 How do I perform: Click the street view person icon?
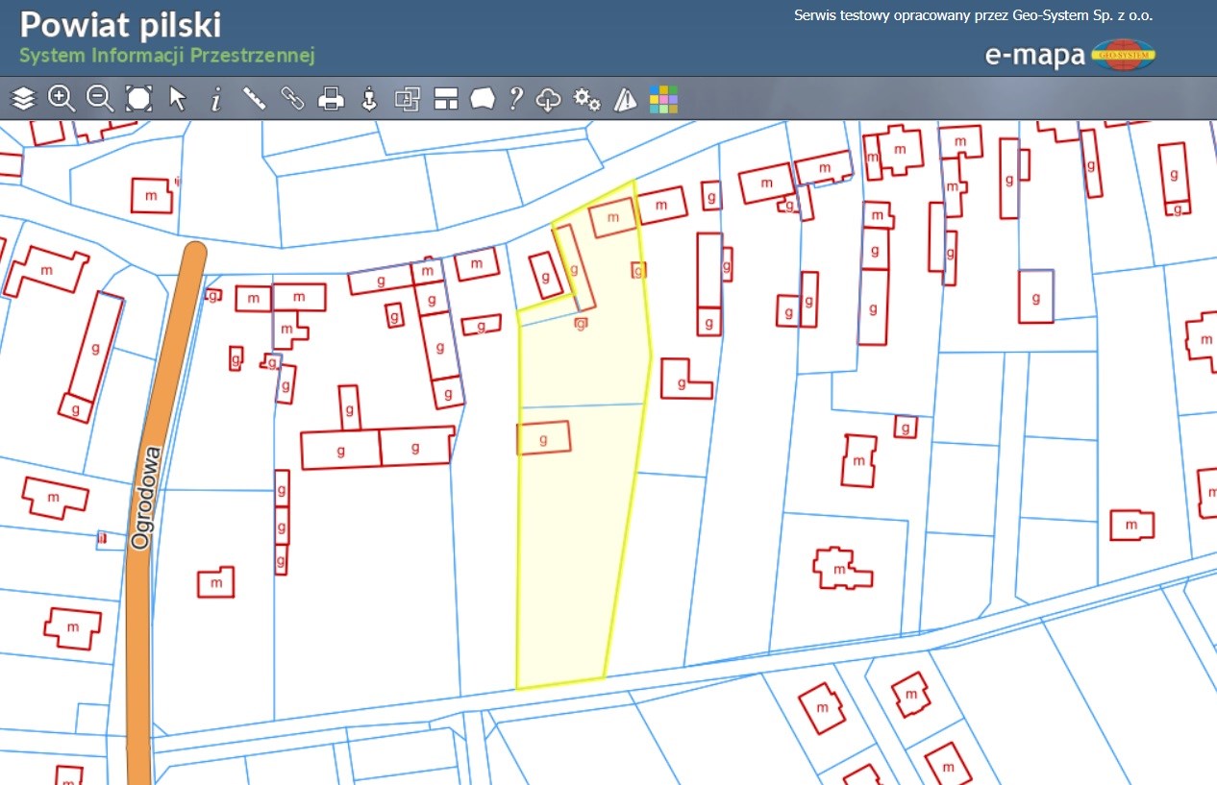coord(369,98)
